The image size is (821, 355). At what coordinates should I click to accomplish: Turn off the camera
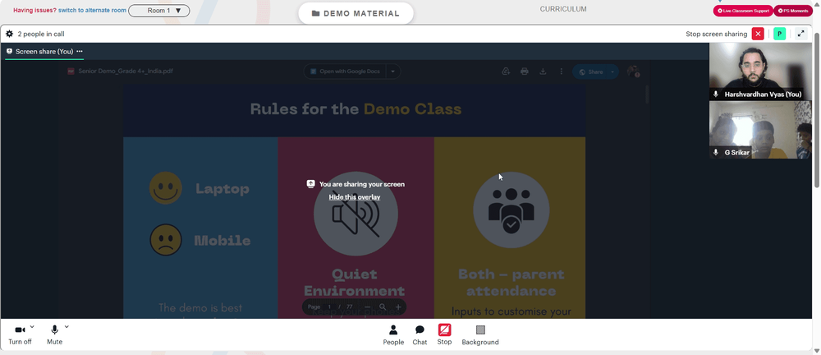point(20,334)
